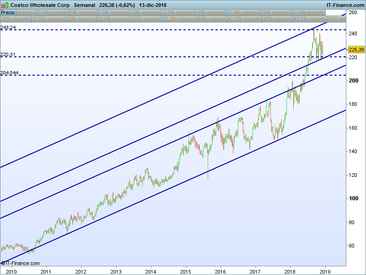Viewport: 366px width, 275px height.
Task: Select the Precio label tab
Action: pos(8,12)
